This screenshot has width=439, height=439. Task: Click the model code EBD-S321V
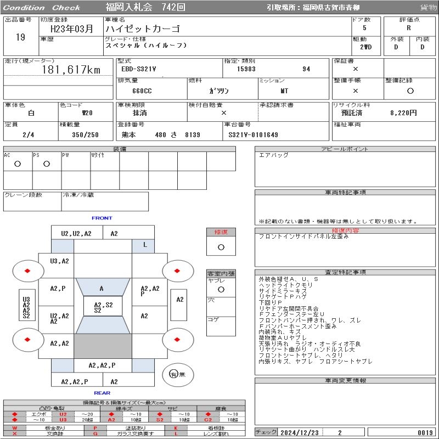tap(139, 69)
